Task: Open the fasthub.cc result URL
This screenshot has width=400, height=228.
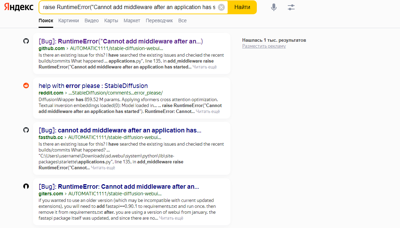Action: (x=100, y=138)
